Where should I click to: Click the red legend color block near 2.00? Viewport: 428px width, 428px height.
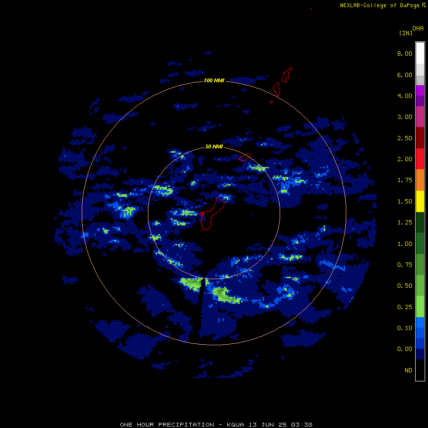420,159
